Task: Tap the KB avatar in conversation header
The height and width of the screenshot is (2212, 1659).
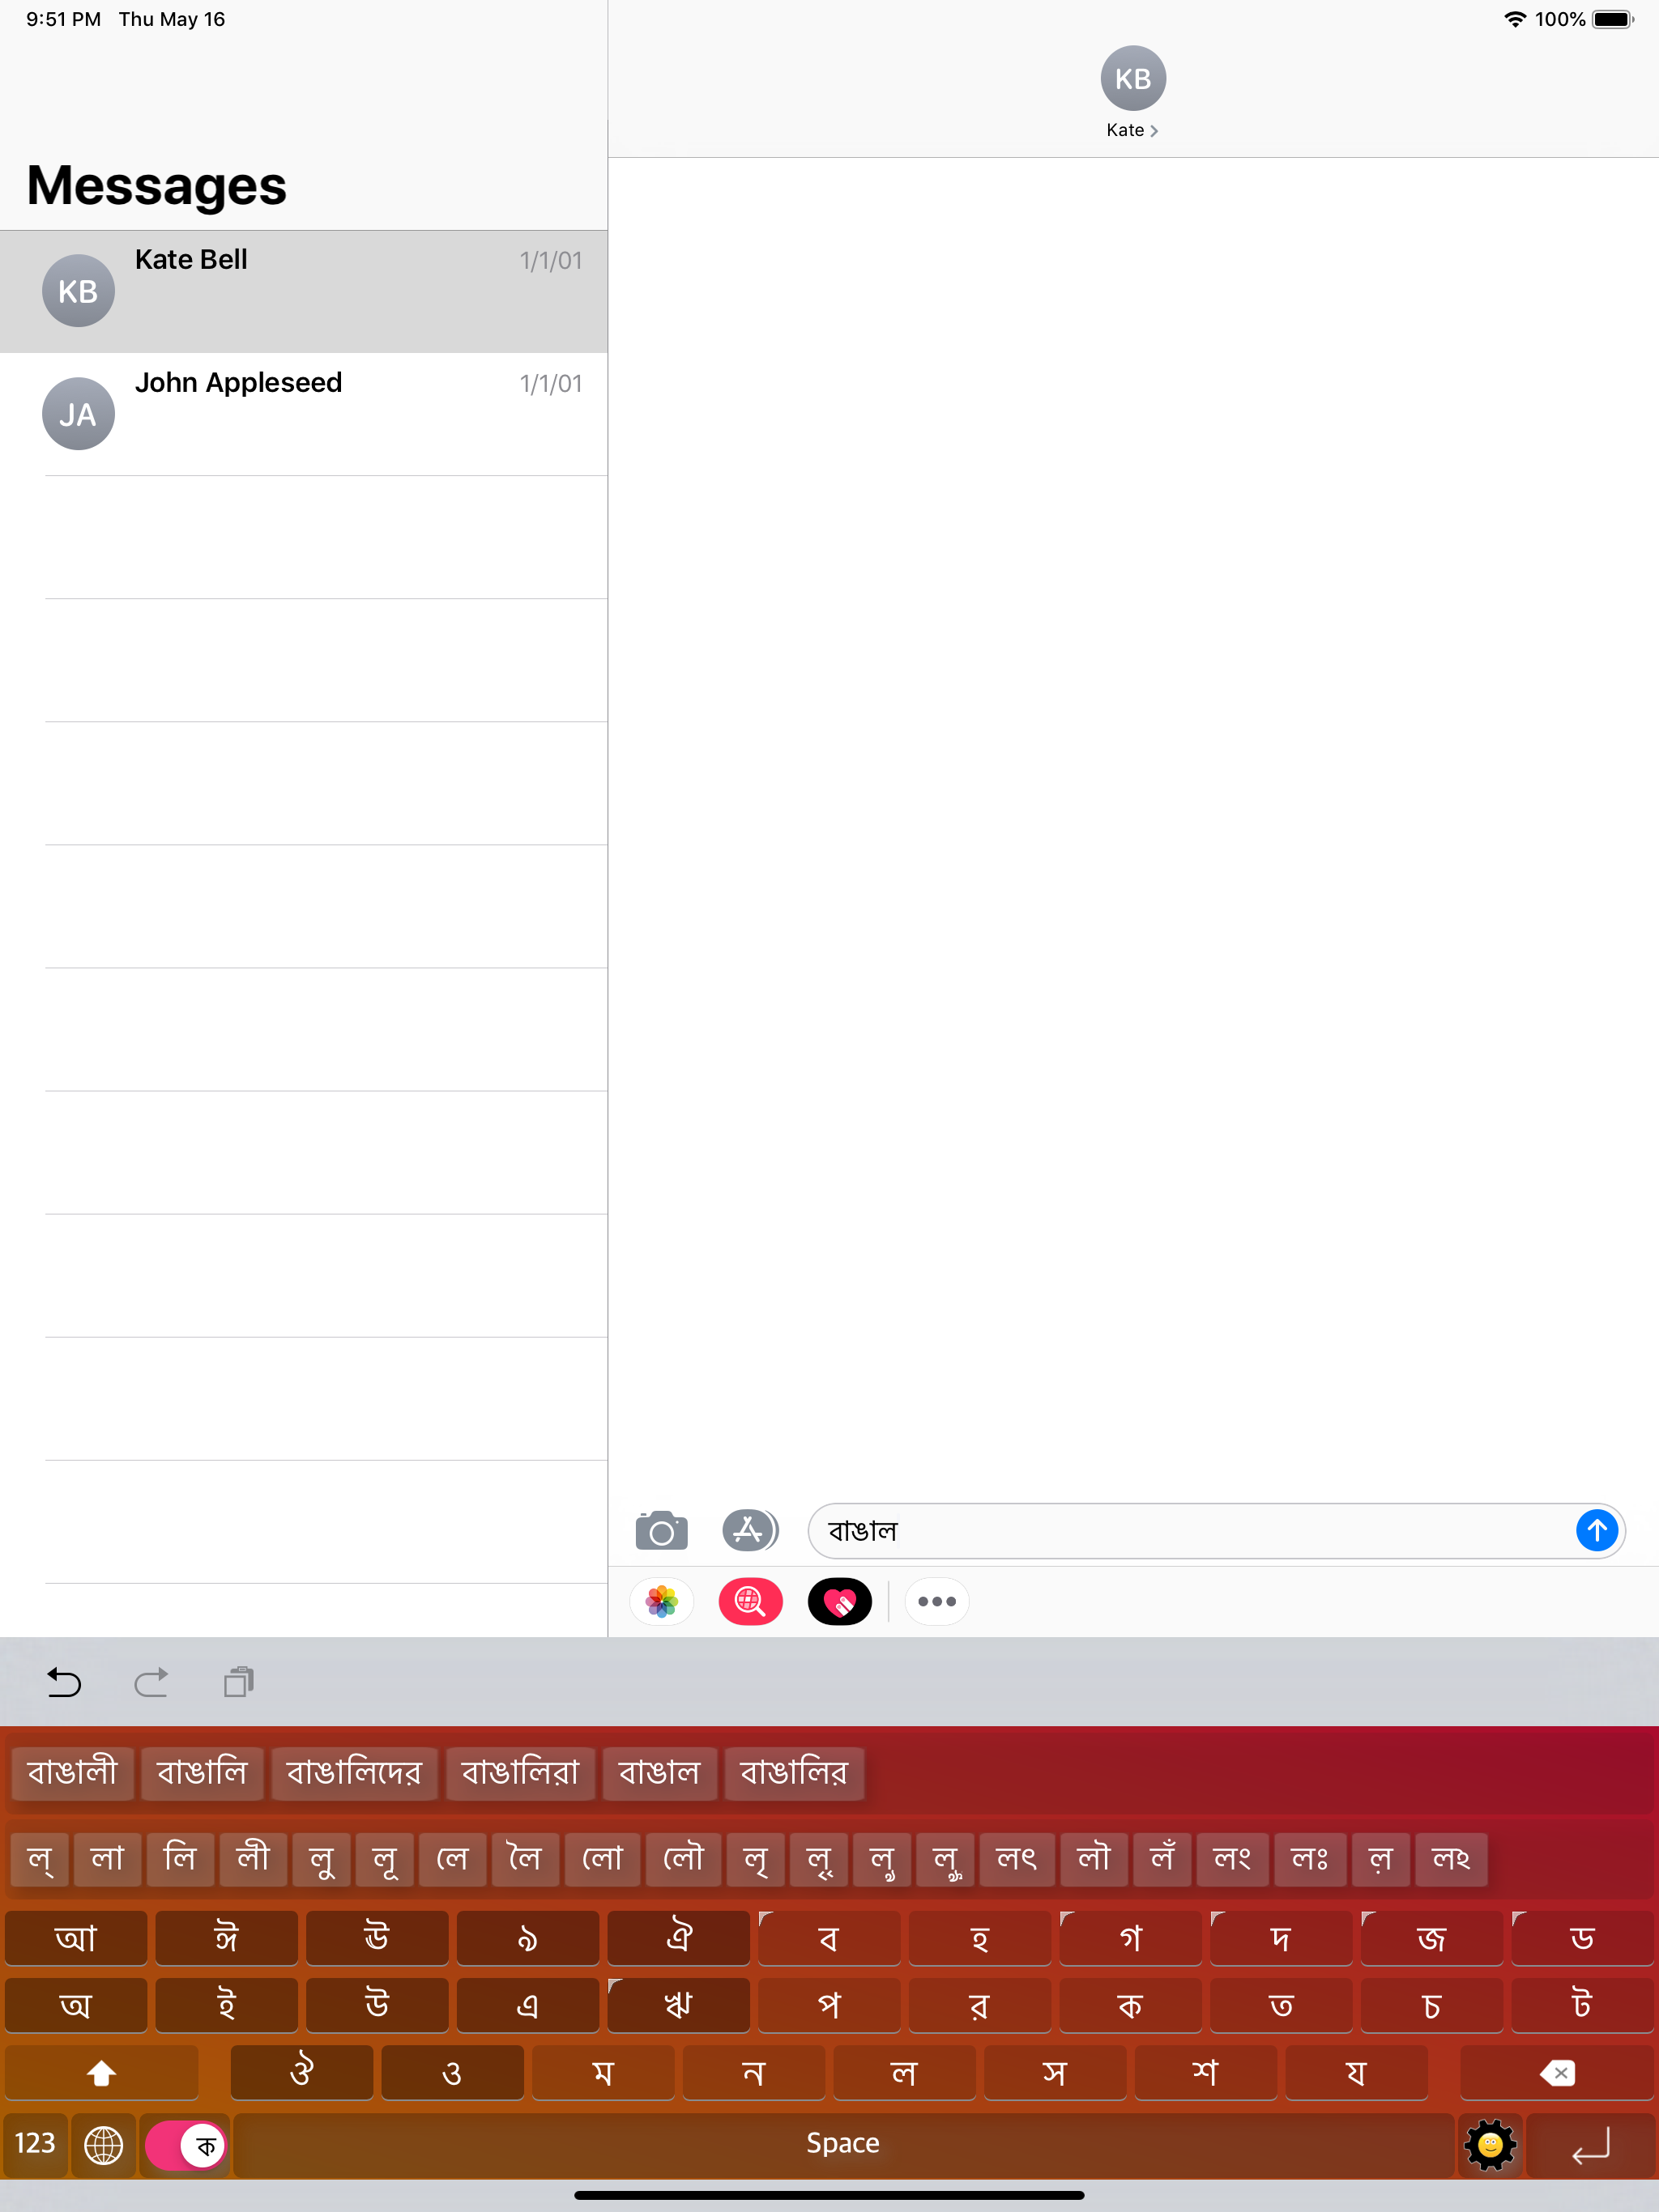Action: click(x=1132, y=78)
